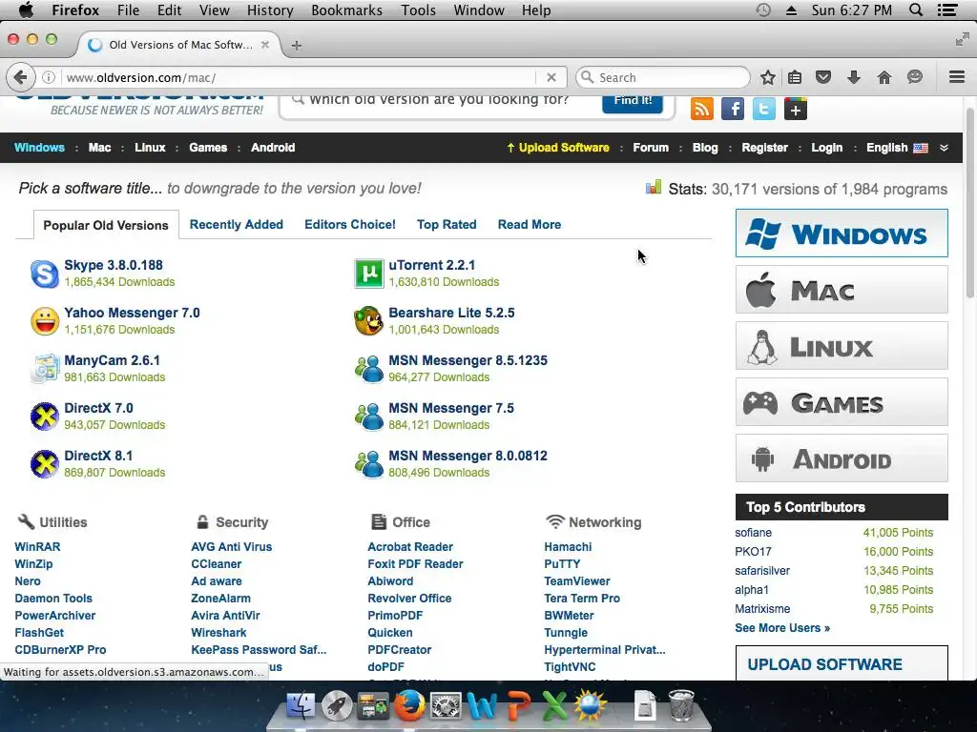977x732 pixels.
Task: Open a new tab with plus button
Action: (x=297, y=45)
